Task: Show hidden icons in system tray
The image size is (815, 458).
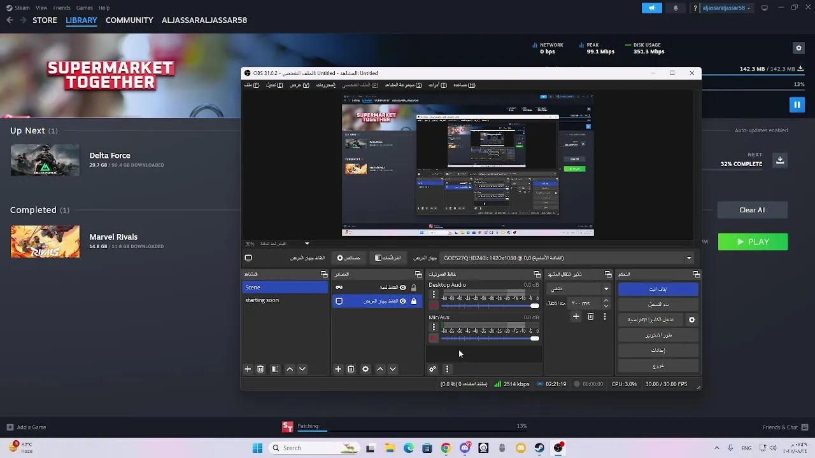Action: [x=717, y=448]
